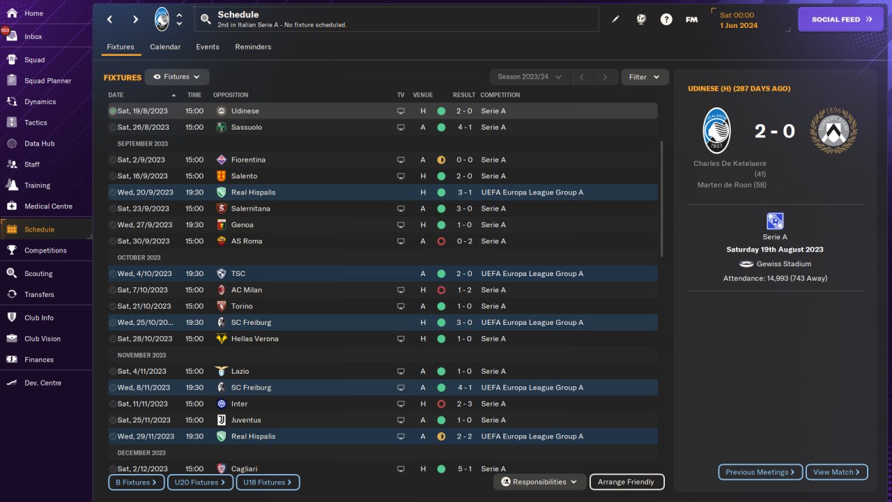Click the pencil edit icon
This screenshot has width=892, height=502.
616,20
